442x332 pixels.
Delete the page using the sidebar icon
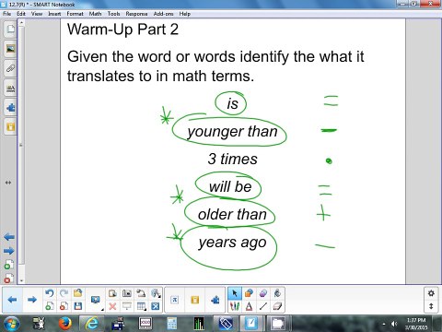click(x=9, y=279)
